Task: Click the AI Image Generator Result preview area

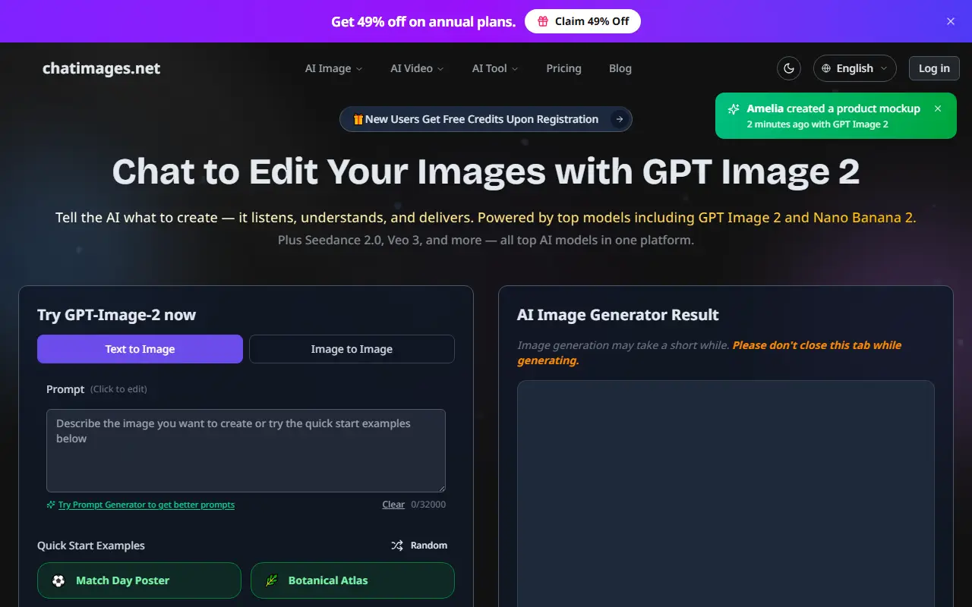Action: click(x=726, y=493)
